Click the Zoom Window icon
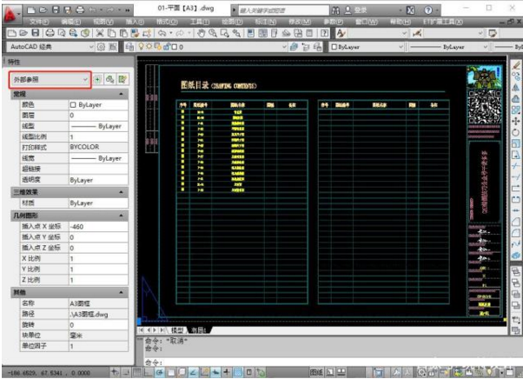 point(224,33)
